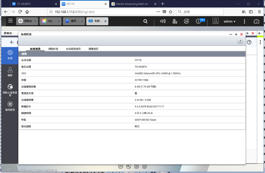This screenshot has height=173, width=265.
Task: Close the Media Streaming Add-on tab
Action: point(155,4)
